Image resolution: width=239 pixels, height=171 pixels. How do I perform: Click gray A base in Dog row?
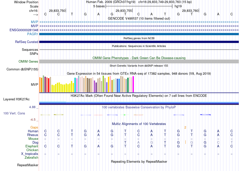[138, 142]
